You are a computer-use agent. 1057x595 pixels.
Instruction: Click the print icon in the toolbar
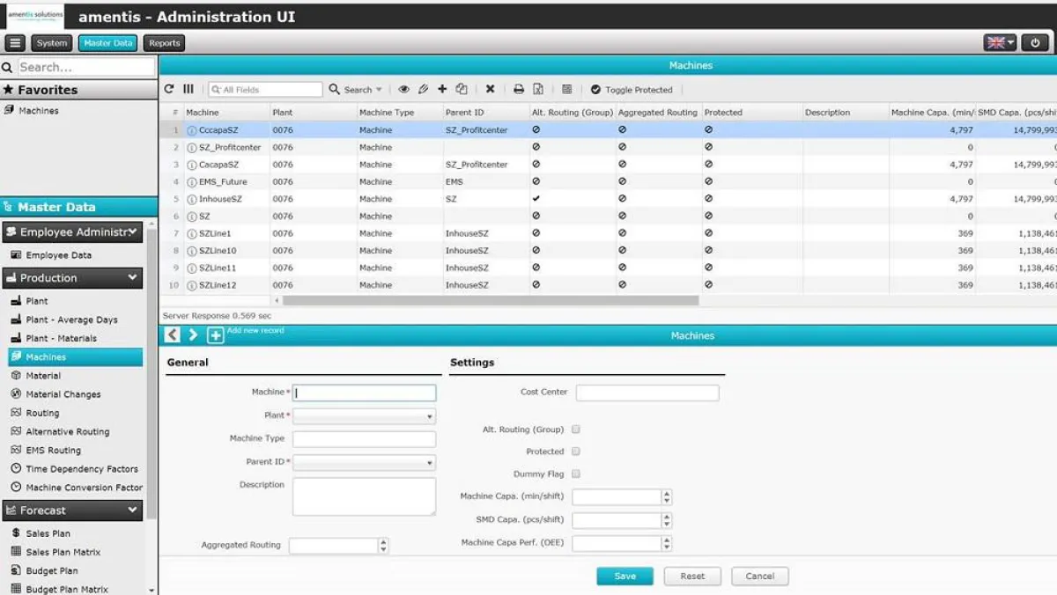(x=519, y=89)
